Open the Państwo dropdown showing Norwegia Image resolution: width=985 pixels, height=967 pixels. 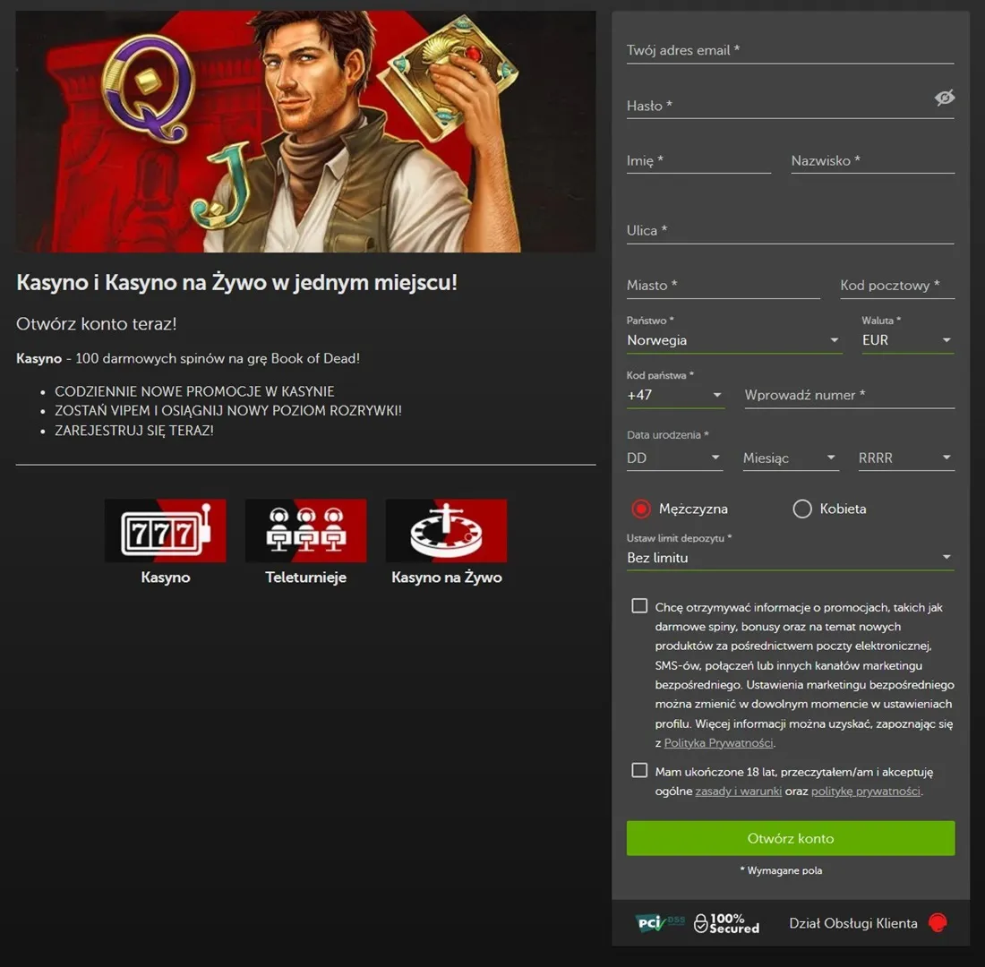coord(734,340)
